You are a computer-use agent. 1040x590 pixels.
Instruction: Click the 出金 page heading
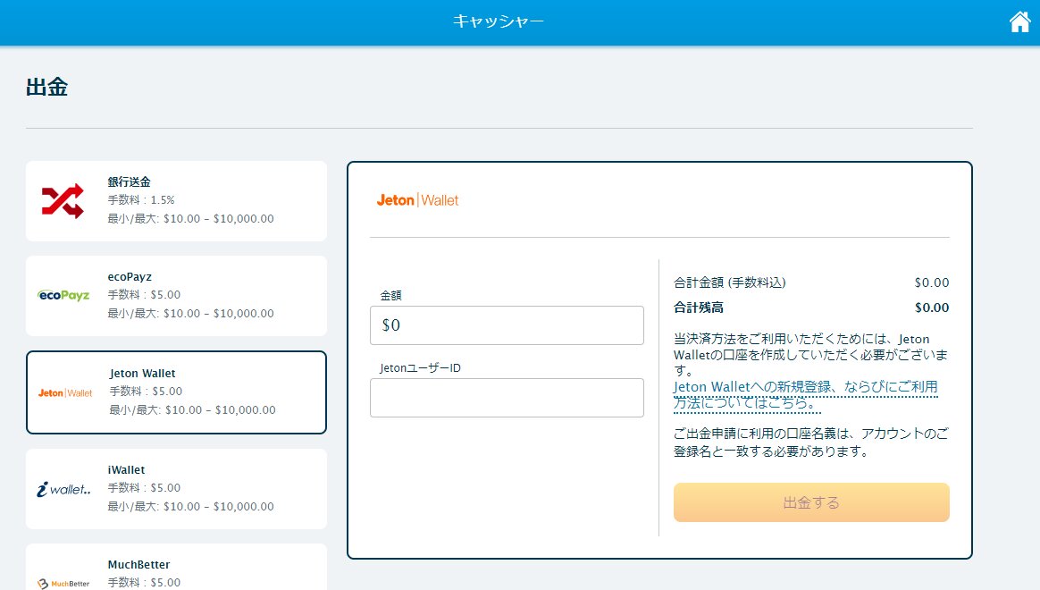click(46, 87)
